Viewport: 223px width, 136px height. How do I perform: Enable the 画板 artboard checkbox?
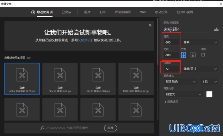pos(203,55)
